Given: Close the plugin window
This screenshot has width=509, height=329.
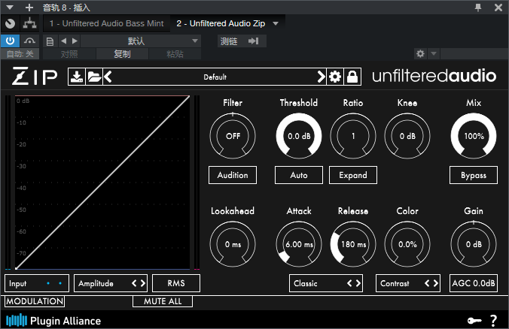Looking at the screenshot, I should 498,7.
